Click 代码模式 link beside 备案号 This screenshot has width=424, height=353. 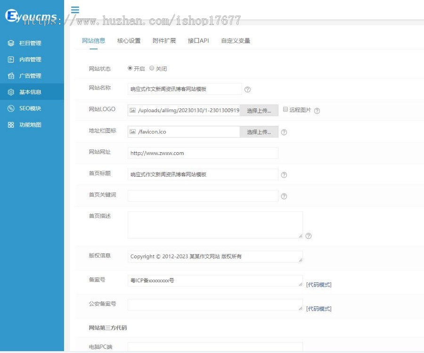(319, 285)
